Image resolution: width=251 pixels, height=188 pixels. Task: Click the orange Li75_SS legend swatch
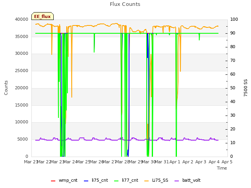point(146,181)
